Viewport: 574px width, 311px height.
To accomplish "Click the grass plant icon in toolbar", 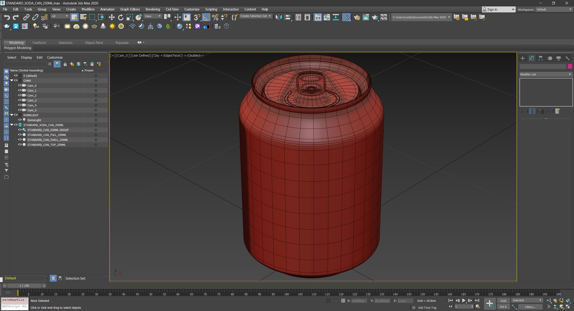I will (x=168, y=26).
